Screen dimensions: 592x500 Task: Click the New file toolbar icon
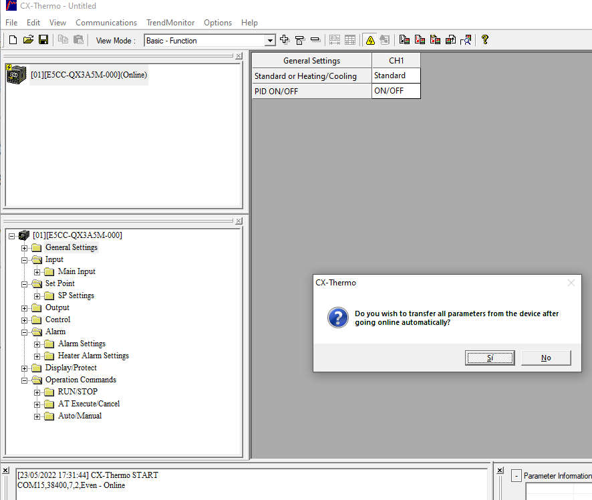coord(13,40)
